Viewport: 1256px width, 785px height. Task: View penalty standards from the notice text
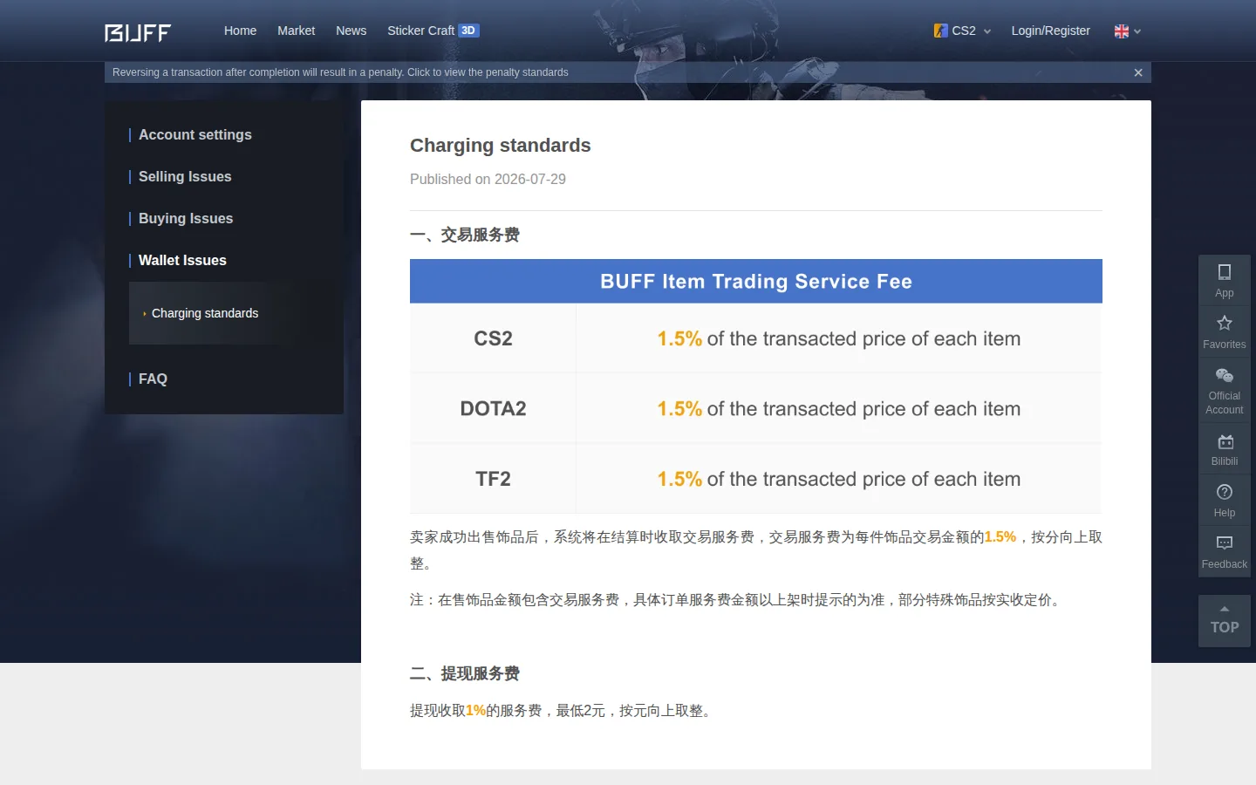tap(340, 72)
